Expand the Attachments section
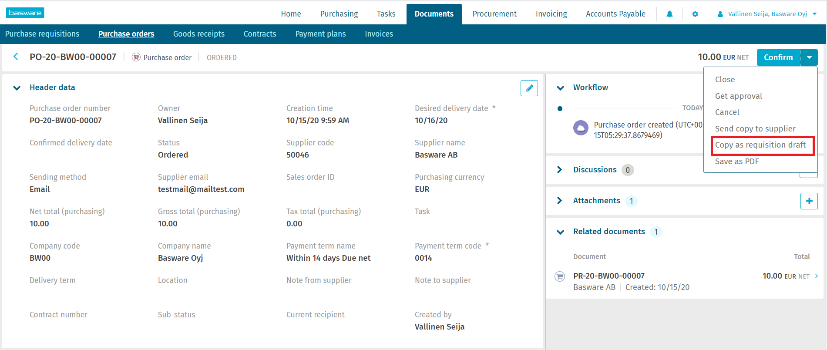This screenshot has width=827, height=350. [x=560, y=201]
